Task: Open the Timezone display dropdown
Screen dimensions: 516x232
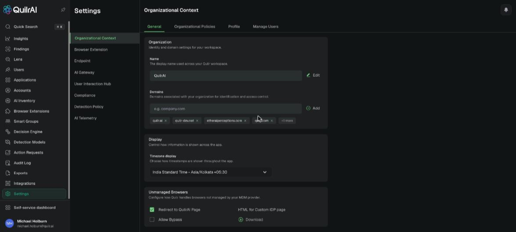Action: (x=211, y=172)
